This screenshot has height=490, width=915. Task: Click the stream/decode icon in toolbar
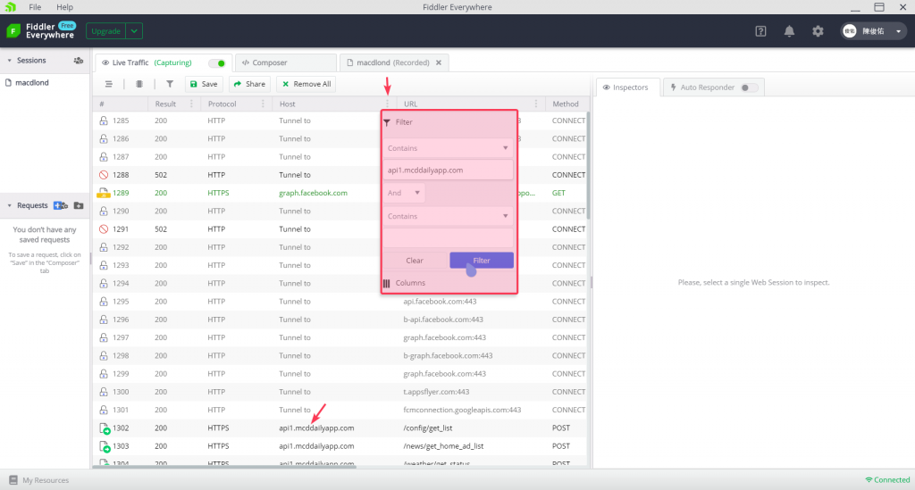point(139,84)
